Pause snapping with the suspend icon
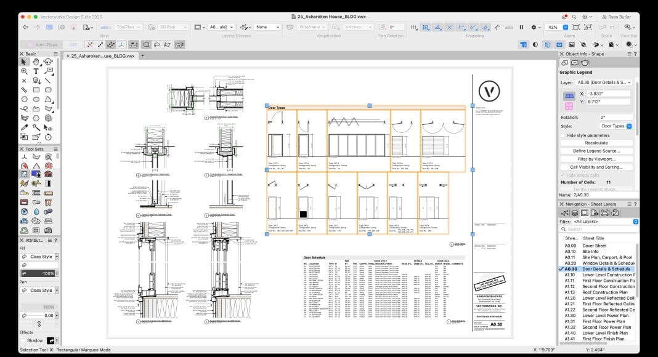Screen dimensions: 658x357 (521, 27)
